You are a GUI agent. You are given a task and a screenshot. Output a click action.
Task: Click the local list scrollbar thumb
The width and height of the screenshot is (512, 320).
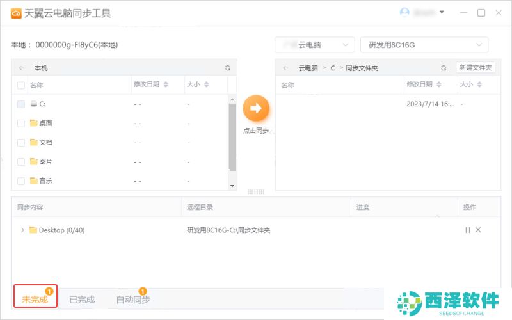tap(232, 137)
